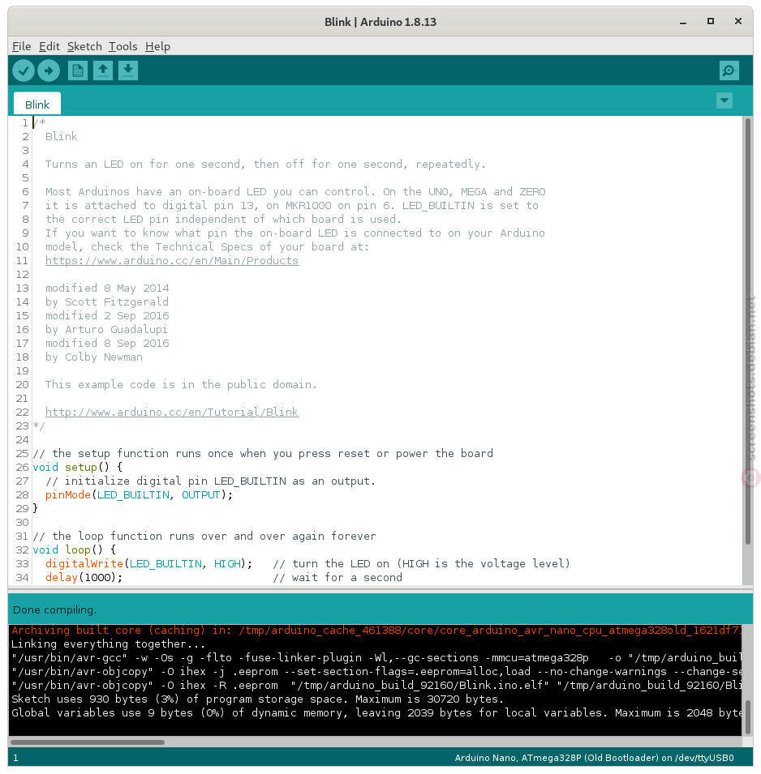Click the 'modified 8 May 2014' comment
Screen dimensions: 761x774
coord(107,289)
